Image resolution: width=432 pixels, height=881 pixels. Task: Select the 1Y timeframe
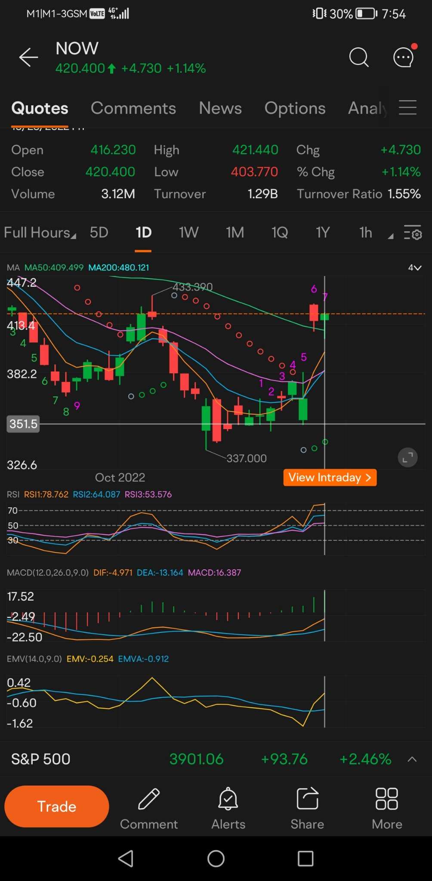pyautogui.click(x=323, y=233)
